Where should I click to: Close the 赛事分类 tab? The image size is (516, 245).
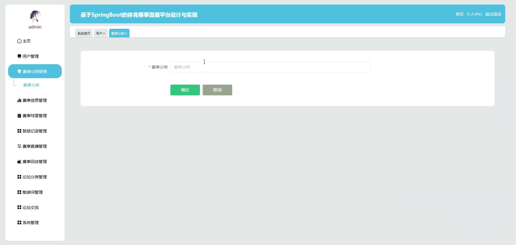[126, 34]
